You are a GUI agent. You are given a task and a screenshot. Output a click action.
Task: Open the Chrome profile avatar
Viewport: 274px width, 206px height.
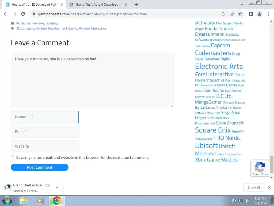260,14
